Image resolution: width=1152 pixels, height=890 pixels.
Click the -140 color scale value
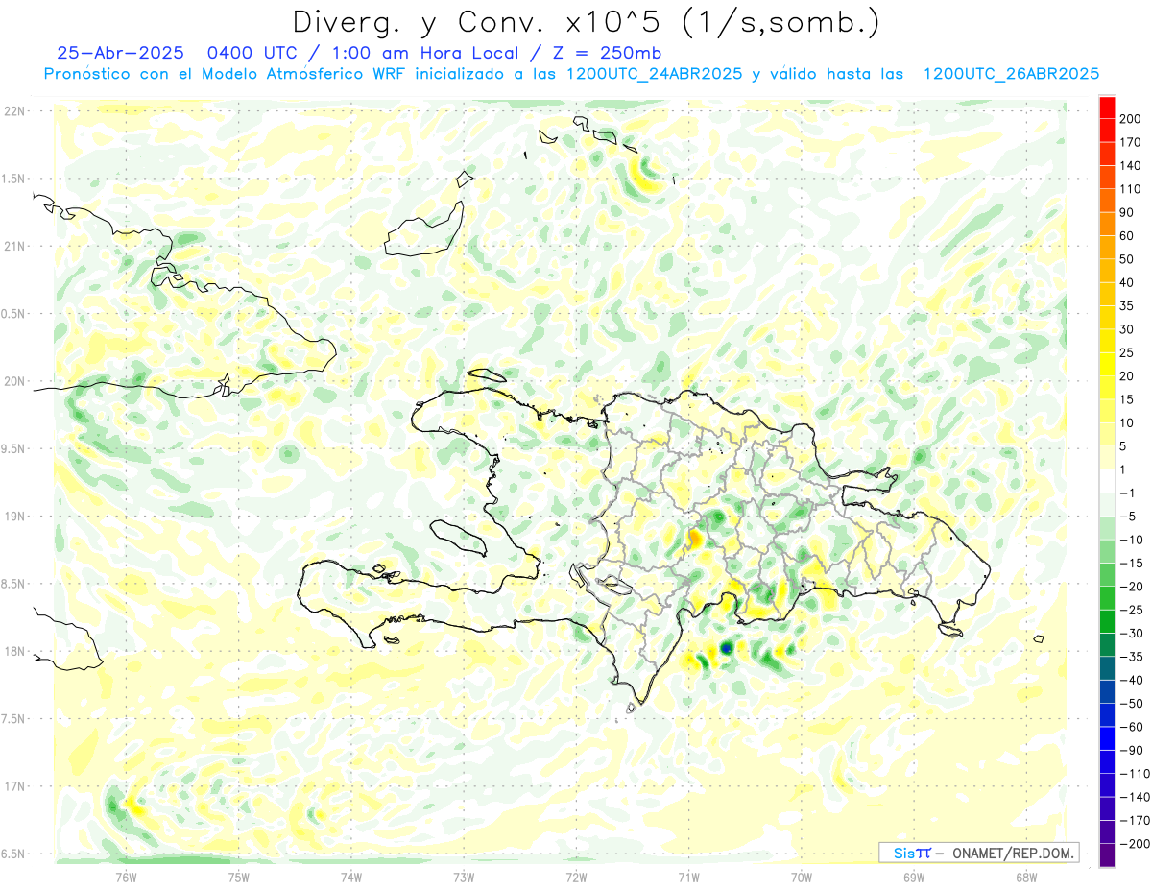[1133, 797]
